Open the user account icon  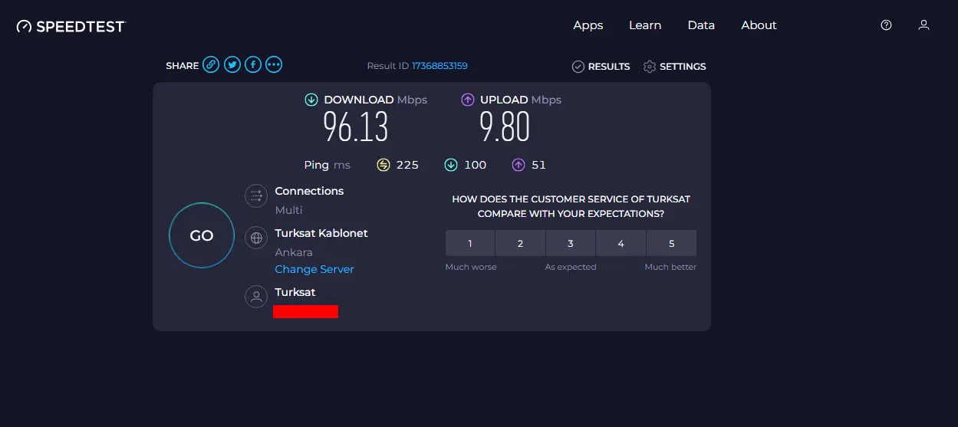tap(923, 25)
